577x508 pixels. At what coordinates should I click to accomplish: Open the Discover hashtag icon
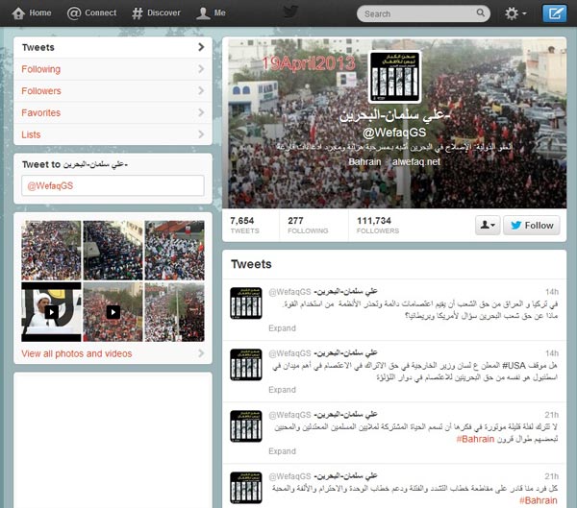pyautogui.click(x=137, y=13)
